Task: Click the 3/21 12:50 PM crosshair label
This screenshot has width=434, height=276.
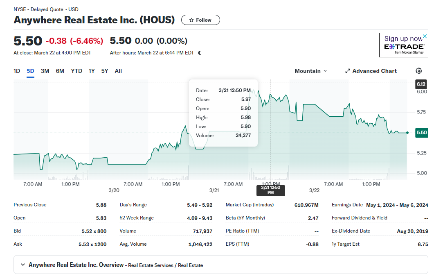Action: point(270,190)
